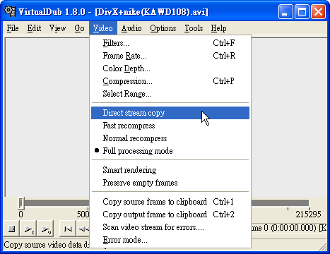Open the Error mode... dialog
Viewport: 330px width, 254px height.
(170, 240)
